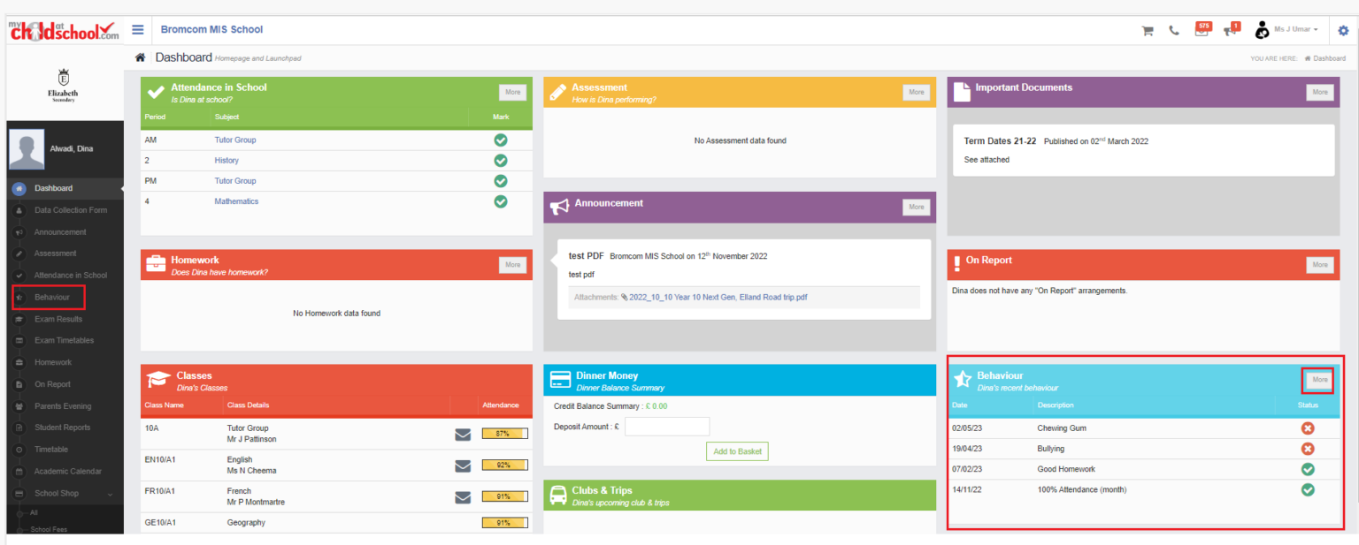This screenshot has height=545, width=1359.
Task: Open Behaviour in the sidebar menu
Action: 51,297
